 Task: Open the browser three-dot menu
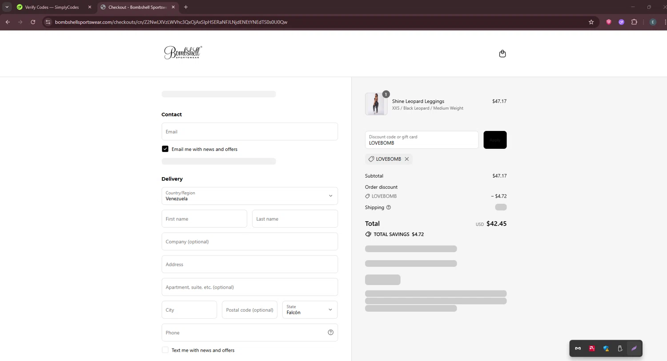click(665, 22)
